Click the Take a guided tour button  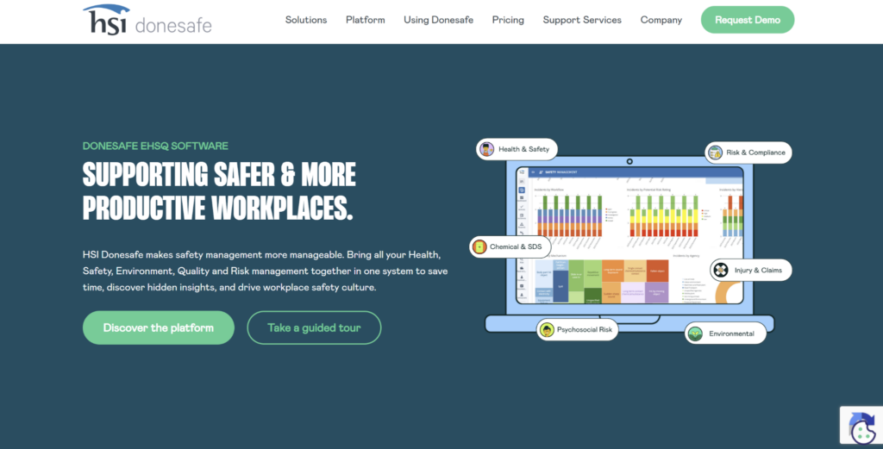(x=314, y=327)
